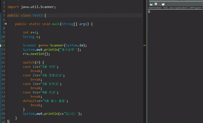Open the Display Selected Console dropdown arrow
Image resolution: width=203 pixels, height=123 pixels.
click(x=159, y=4)
